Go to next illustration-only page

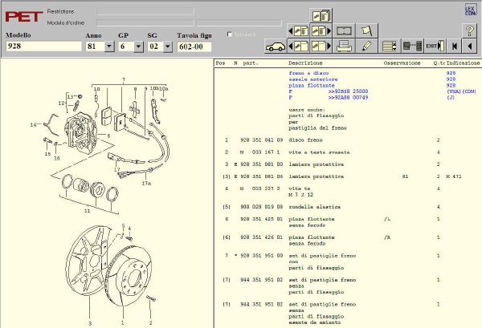(x=321, y=47)
